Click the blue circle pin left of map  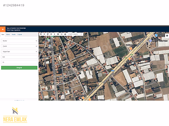coord(50,46)
